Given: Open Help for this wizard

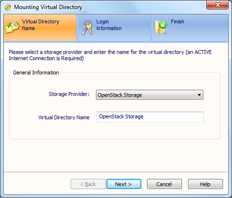Looking at the screenshot, I should [x=205, y=184].
